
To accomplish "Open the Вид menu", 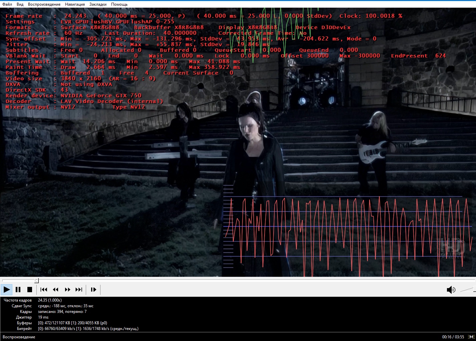I will pos(20,4).
